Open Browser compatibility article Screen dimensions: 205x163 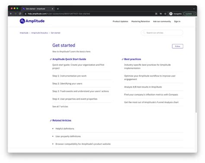click(83, 144)
